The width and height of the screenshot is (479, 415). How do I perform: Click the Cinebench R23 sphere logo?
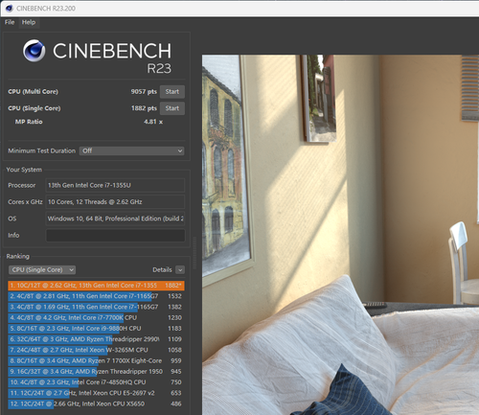(x=34, y=51)
